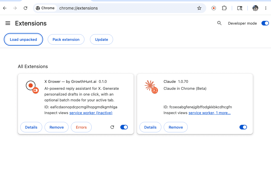
Task: Click 'X Grower — by GrowthHunt.ai' title
Action: (70, 81)
